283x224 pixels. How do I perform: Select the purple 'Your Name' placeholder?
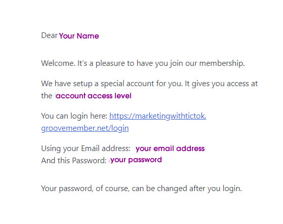[79, 36]
